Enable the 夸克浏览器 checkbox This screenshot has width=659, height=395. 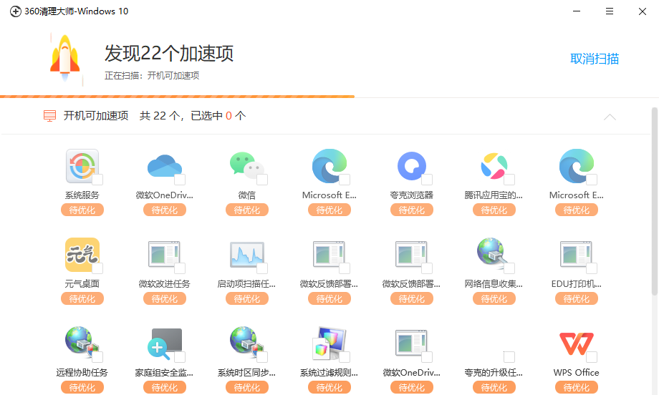pos(427,180)
